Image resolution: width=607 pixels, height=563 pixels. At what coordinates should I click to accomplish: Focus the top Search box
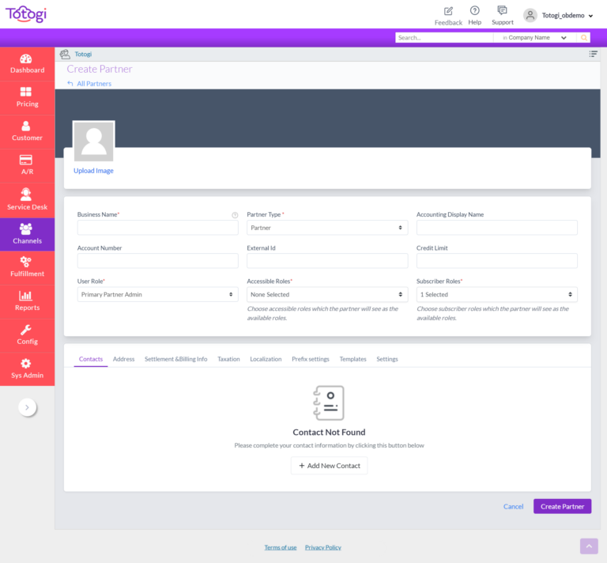[x=444, y=37]
